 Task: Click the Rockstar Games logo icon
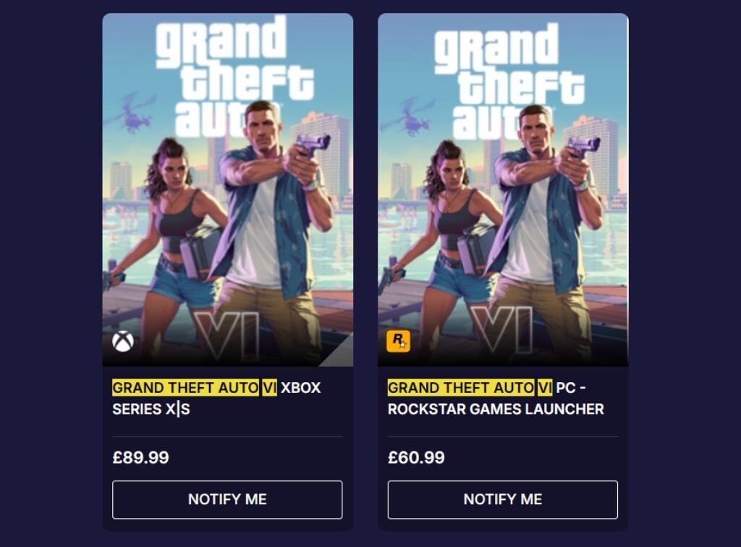(399, 341)
